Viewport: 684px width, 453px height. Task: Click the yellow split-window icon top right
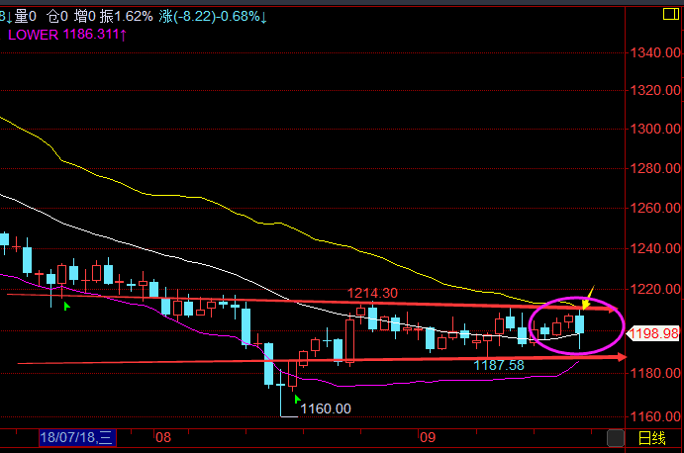(x=670, y=14)
